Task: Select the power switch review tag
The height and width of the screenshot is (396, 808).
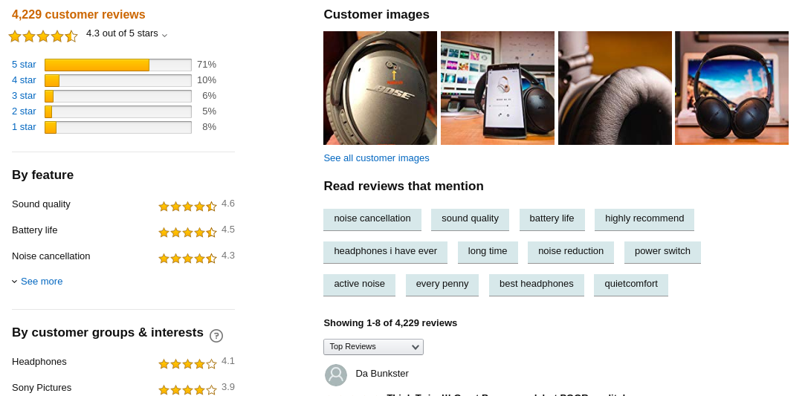Action: (662, 253)
